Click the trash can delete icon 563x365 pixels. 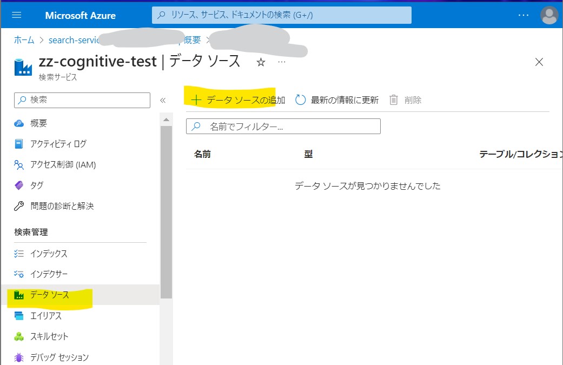point(394,100)
